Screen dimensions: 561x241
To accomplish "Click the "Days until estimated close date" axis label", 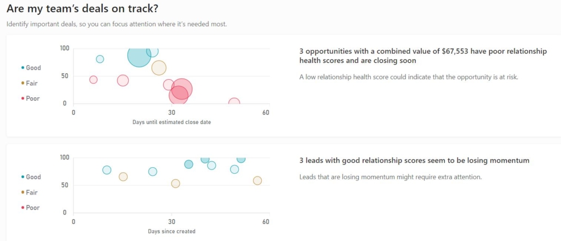I will tap(171, 122).
